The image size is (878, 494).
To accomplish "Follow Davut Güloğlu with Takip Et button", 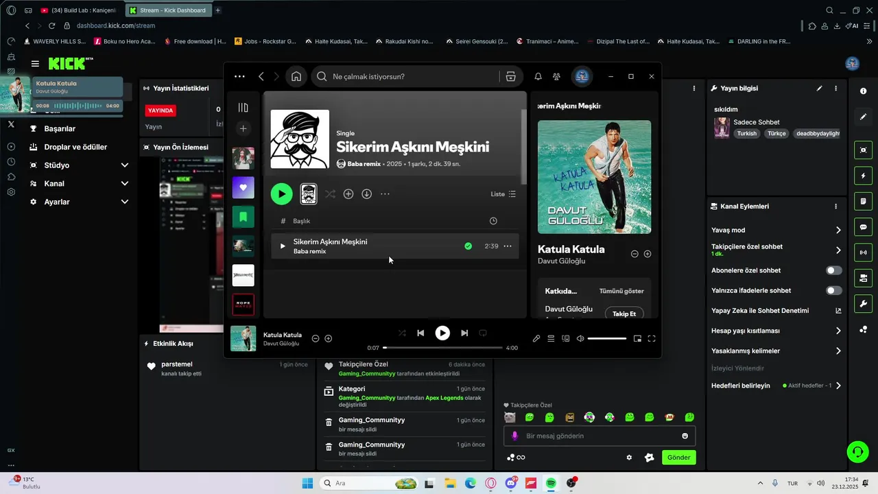I will point(624,314).
